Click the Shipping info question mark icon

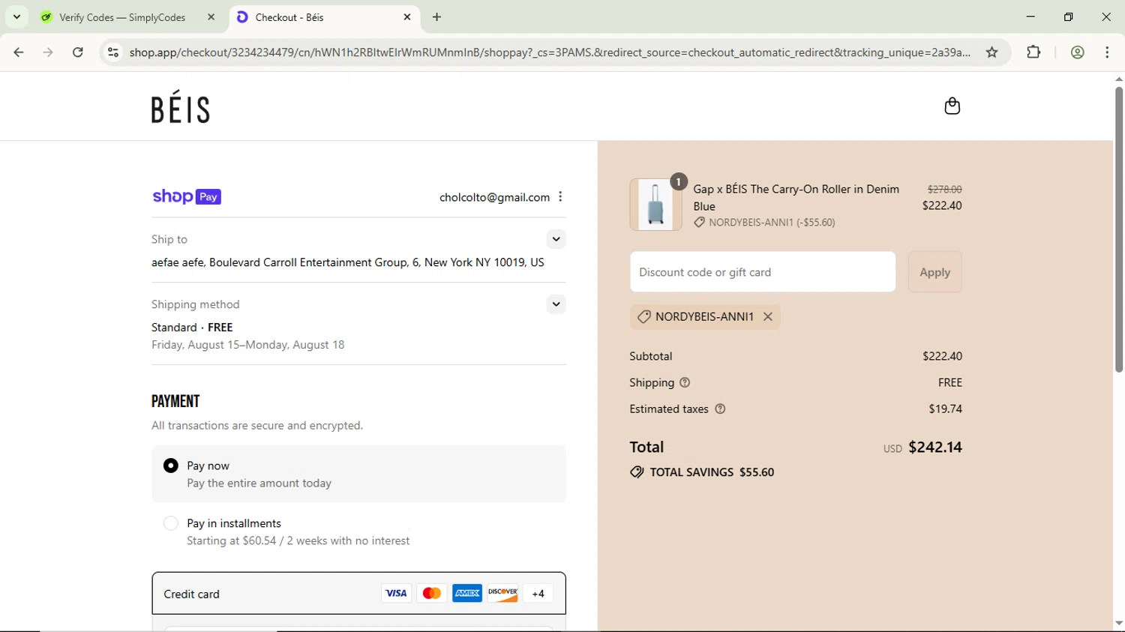[x=685, y=382]
